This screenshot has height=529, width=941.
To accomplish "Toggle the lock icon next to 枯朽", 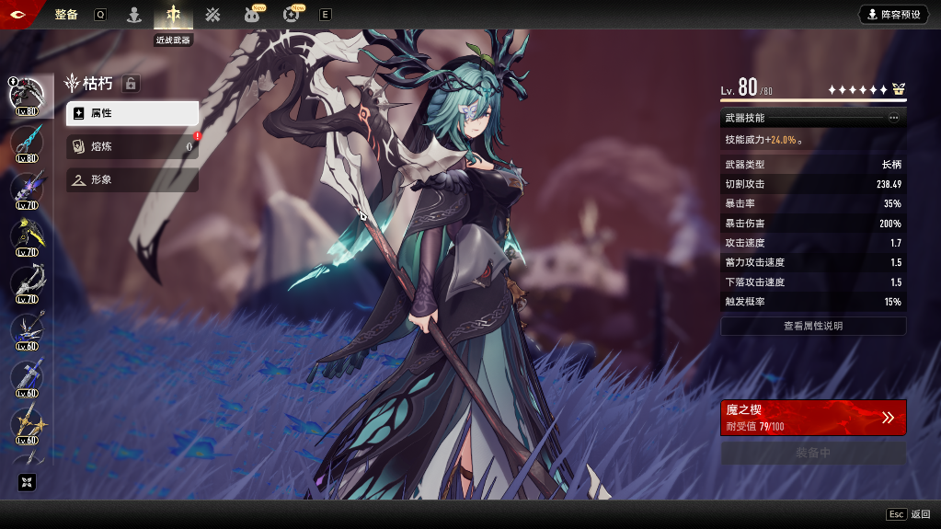I will [131, 84].
